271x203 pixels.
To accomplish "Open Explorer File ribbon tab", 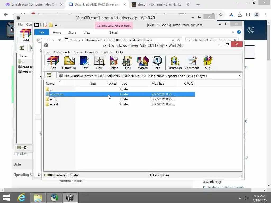I will (x=42, y=32).
